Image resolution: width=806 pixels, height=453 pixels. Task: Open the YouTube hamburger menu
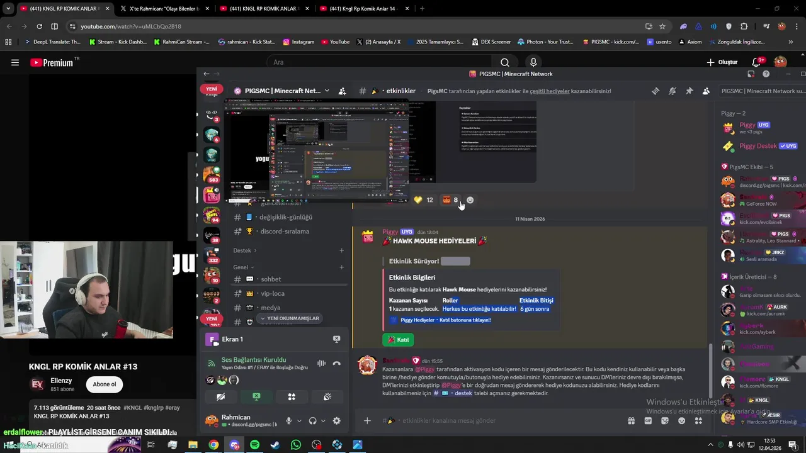(15, 62)
